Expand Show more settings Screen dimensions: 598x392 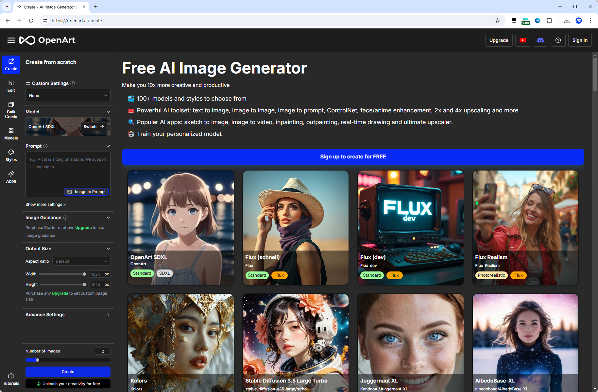[x=45, y=204]
